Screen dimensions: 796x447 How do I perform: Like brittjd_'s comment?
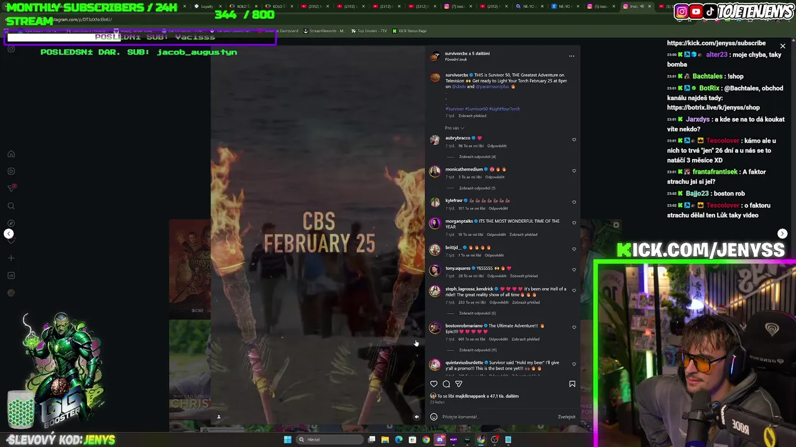tap(574, 249)
